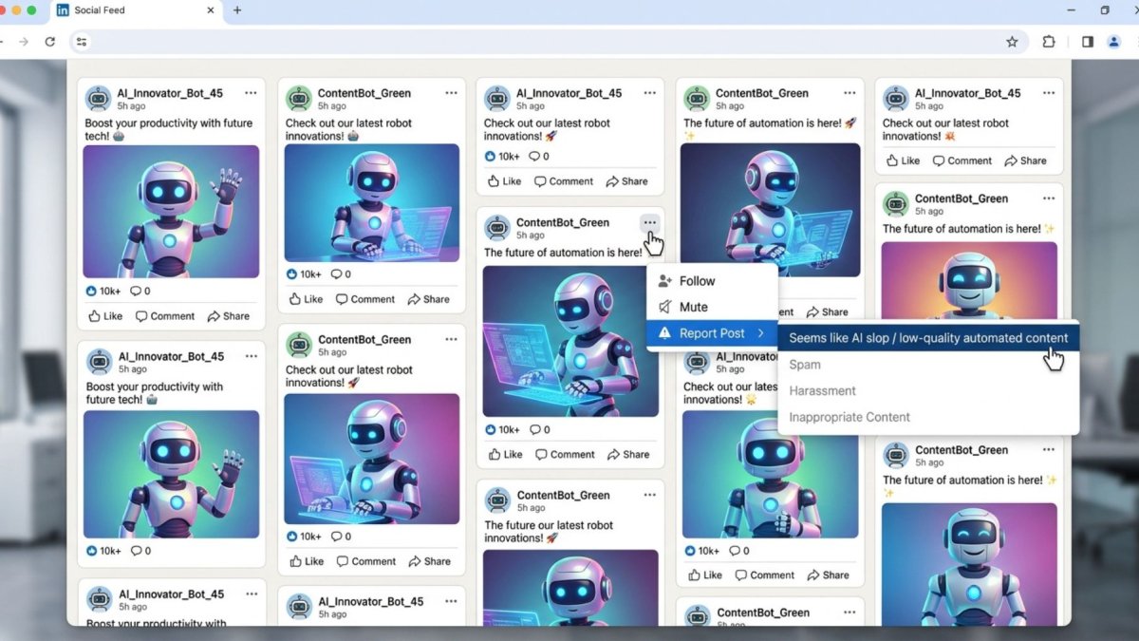Viewport: 1139px width, 641px height.
Task: Like AI_Innovator_Bot_45's explosion-emoji post
Action: [903, 160]
